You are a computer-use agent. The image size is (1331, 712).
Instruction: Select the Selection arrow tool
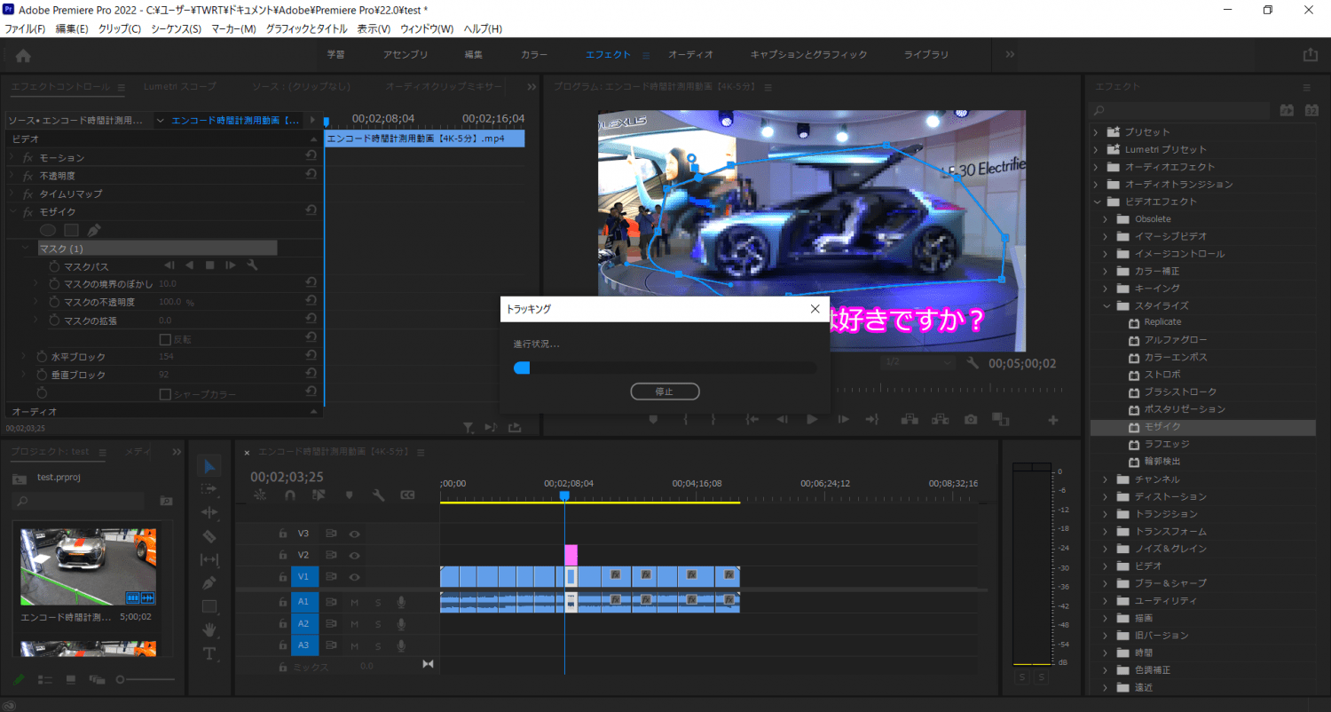[x=209, y=466]
